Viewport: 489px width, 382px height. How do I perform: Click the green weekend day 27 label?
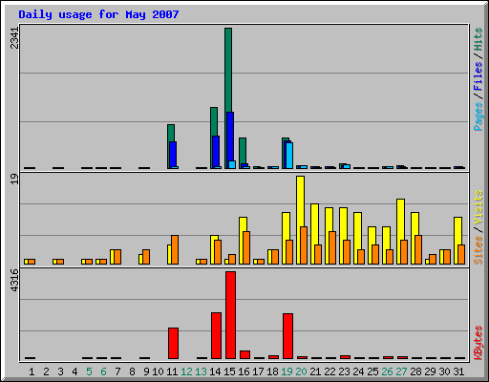pos(401,371)
